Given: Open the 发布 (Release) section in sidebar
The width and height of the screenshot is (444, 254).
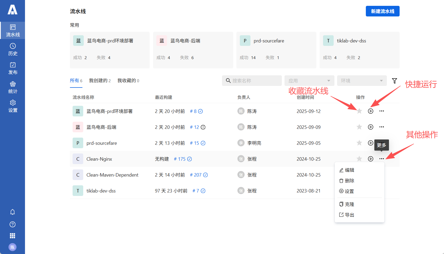Looking at the screenshot, I should tap(12, 68).
